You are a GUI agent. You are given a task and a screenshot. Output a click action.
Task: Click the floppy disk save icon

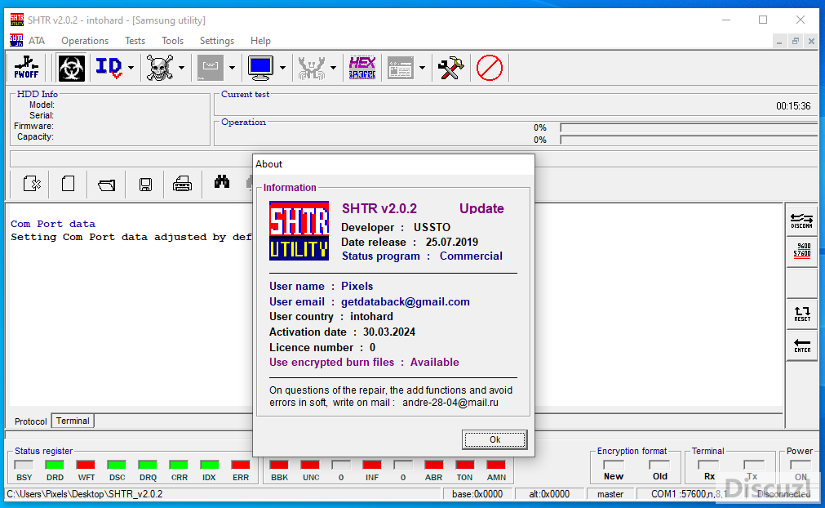(145, 184)
